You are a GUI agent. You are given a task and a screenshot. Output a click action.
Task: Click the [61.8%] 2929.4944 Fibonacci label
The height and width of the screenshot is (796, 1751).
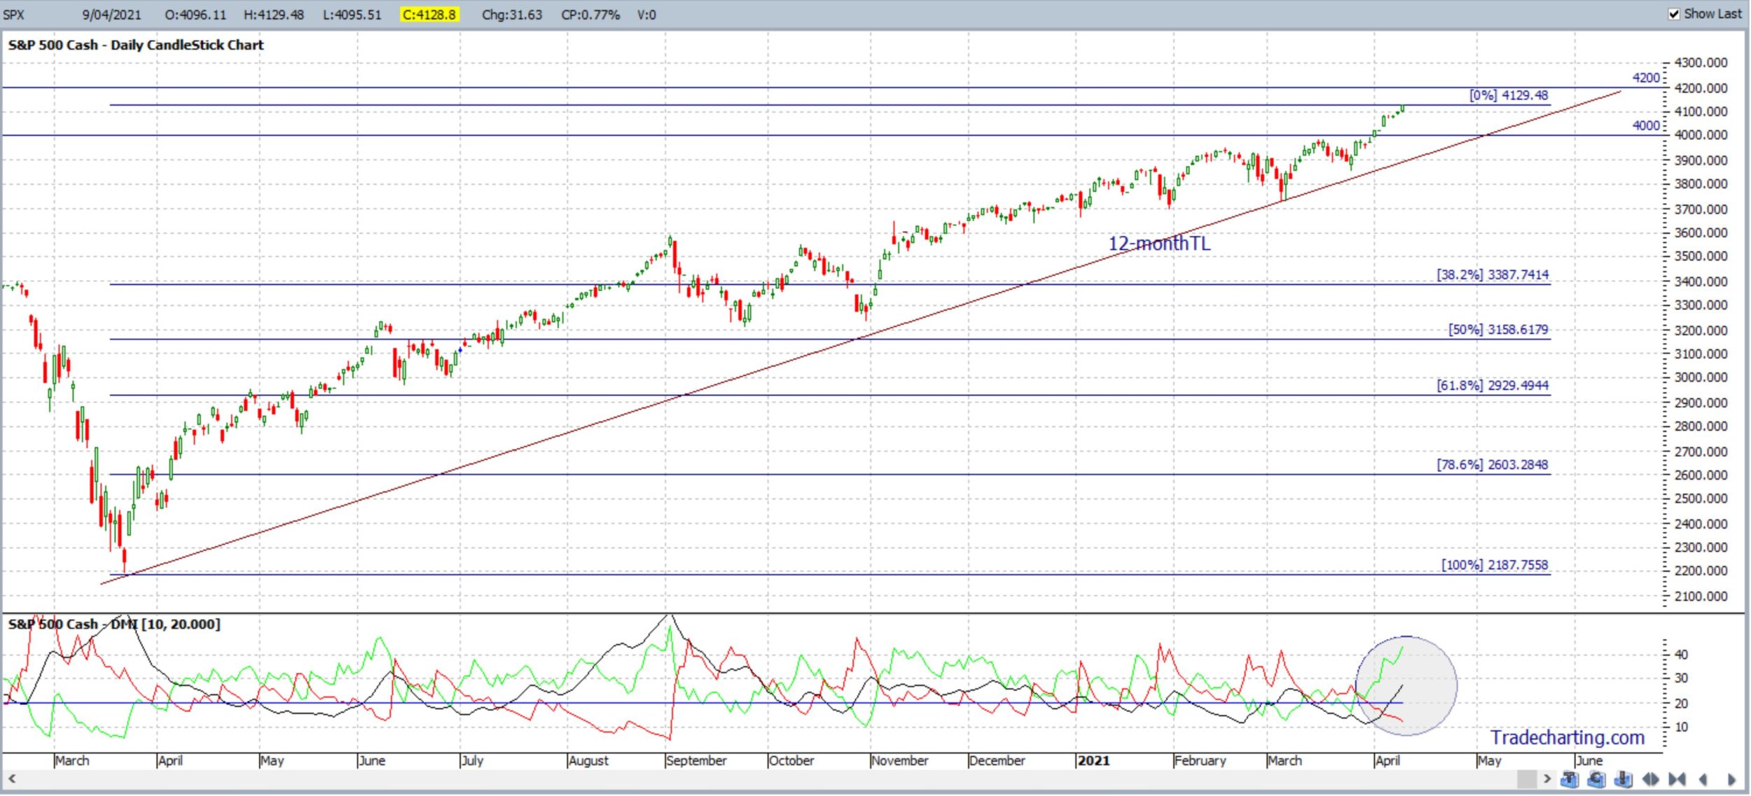click(1493, 385)
